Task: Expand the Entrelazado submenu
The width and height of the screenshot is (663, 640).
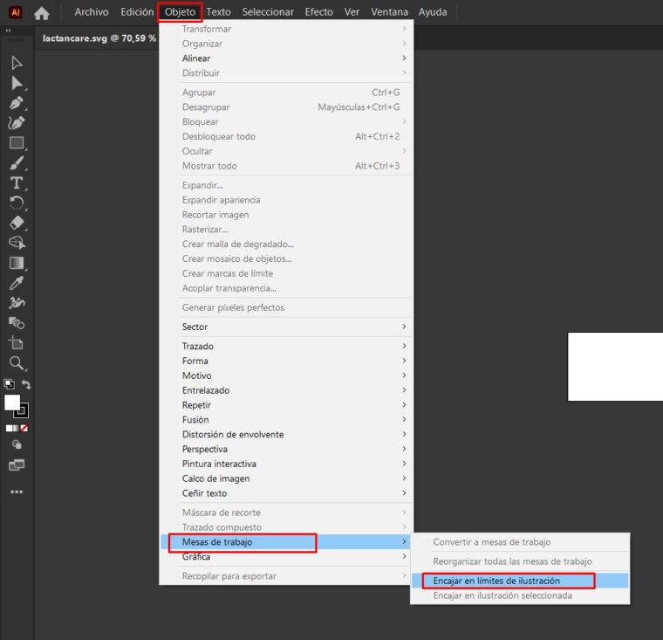Action: (x=286, y=390)
